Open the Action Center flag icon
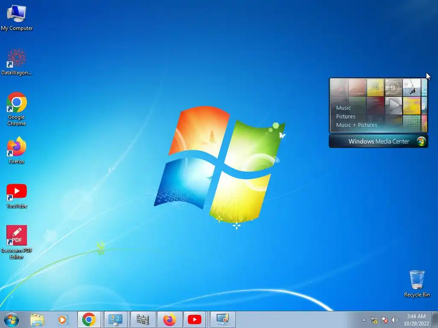The height and width of the screenshot is (328, 438). (385, 320)
